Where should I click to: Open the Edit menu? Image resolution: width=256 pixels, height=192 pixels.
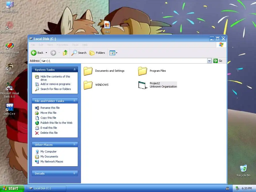41,45
